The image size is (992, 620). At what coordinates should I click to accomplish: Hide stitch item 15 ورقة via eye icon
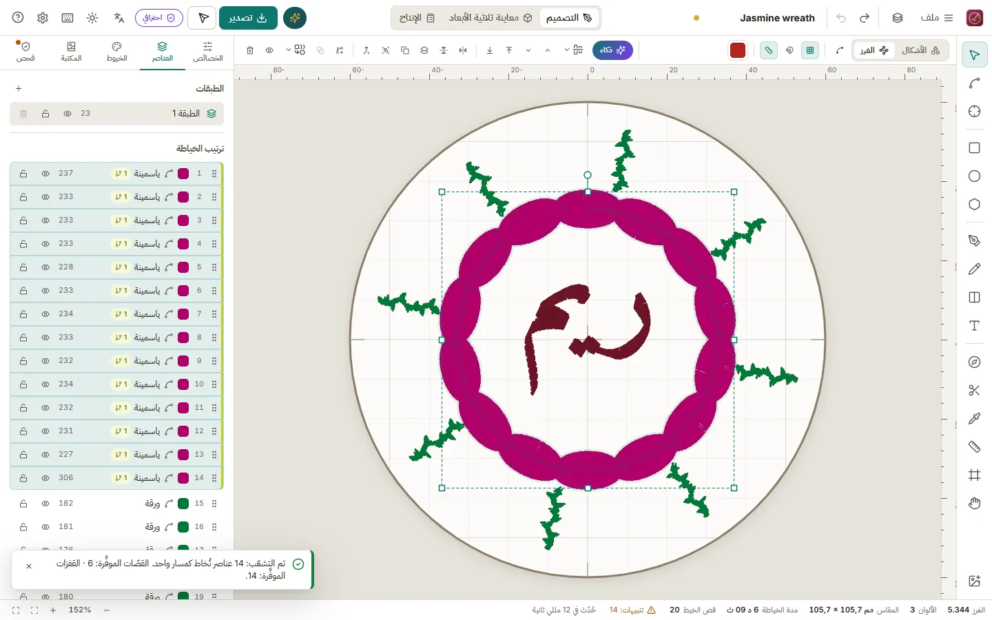[45, 504]
